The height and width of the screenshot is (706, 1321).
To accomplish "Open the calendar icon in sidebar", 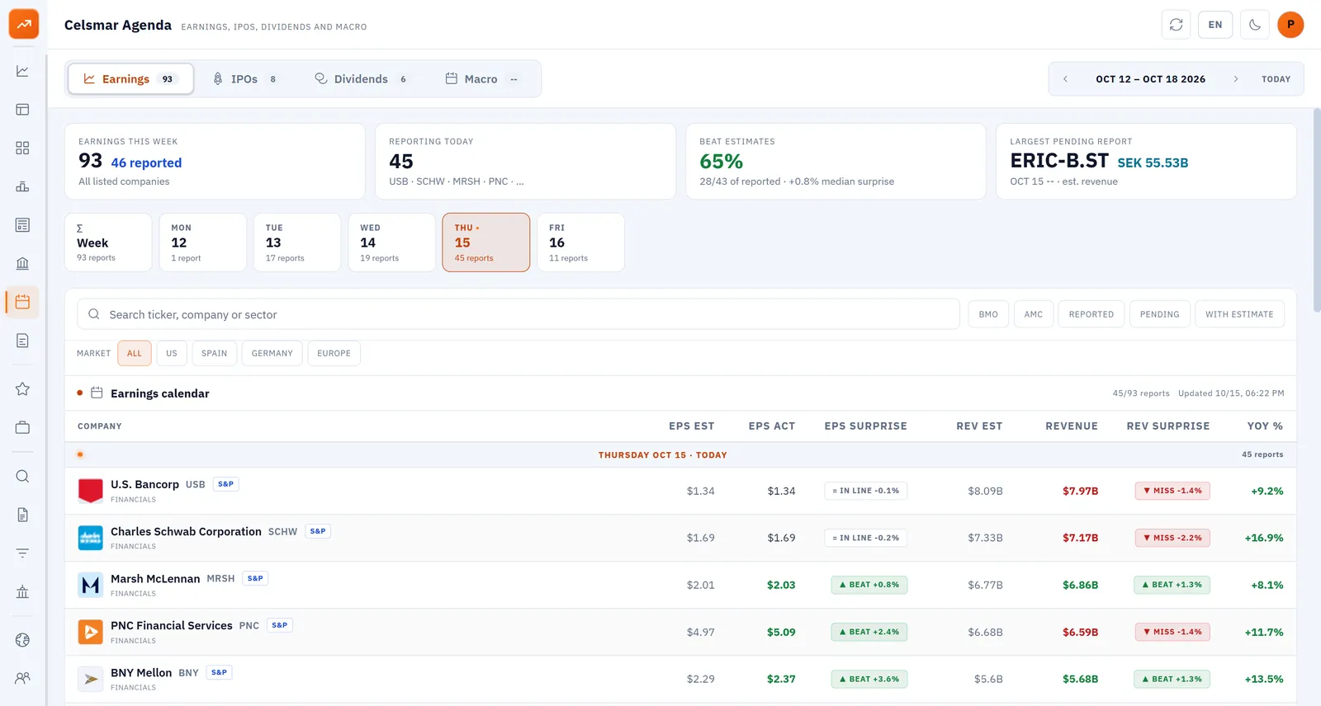I will point(22,302).
